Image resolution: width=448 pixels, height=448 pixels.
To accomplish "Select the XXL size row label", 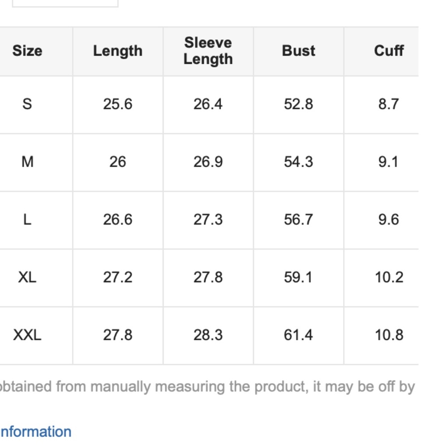I will click(27, 335).
